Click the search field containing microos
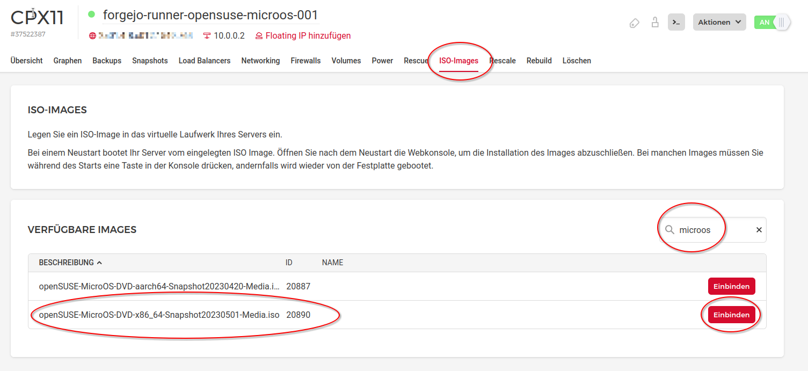The height and width of the screenshot is (371, 808). point(713,230)
